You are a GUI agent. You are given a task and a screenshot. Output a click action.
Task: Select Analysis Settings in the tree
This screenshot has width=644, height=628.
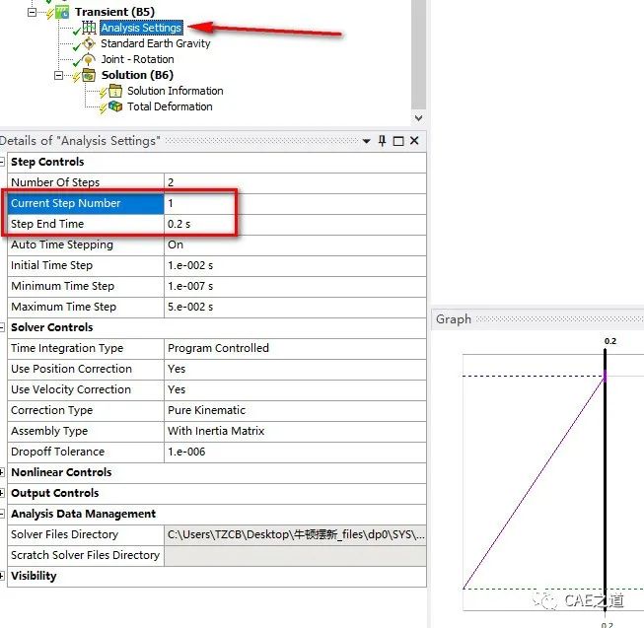pyautogui.click(x=141, y=28)
